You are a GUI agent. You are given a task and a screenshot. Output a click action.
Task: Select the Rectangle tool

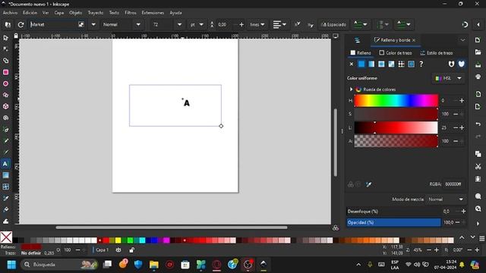(x=5, y=72)
